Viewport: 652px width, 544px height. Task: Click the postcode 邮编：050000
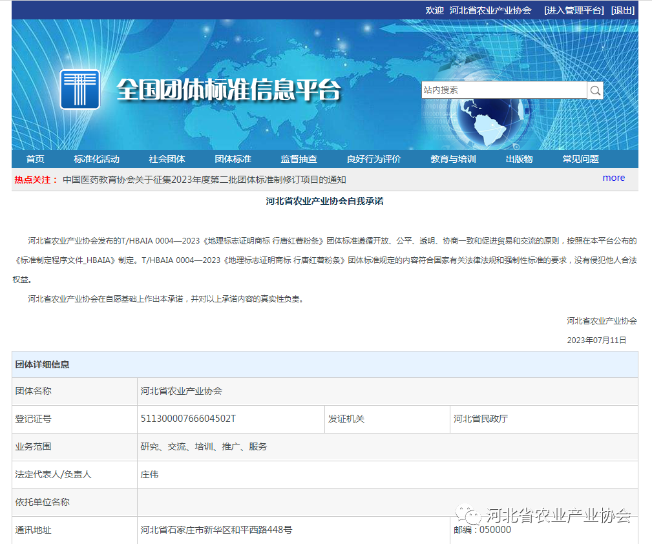click(482, 529)
